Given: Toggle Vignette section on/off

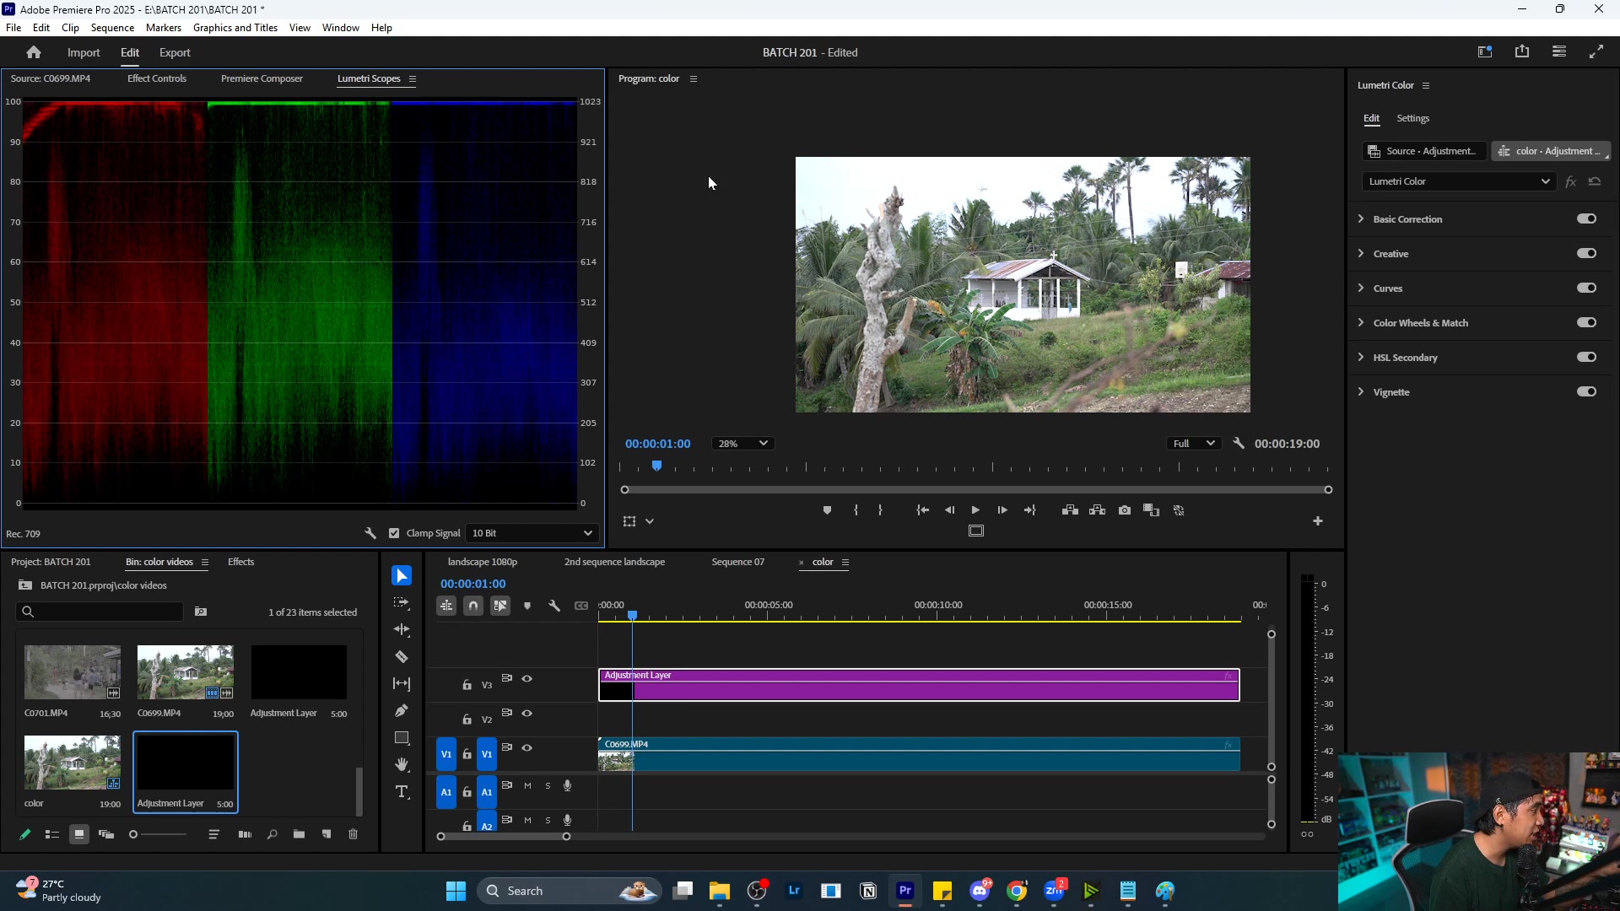Looking at the screenshot, I should (x=1586, y=392).
